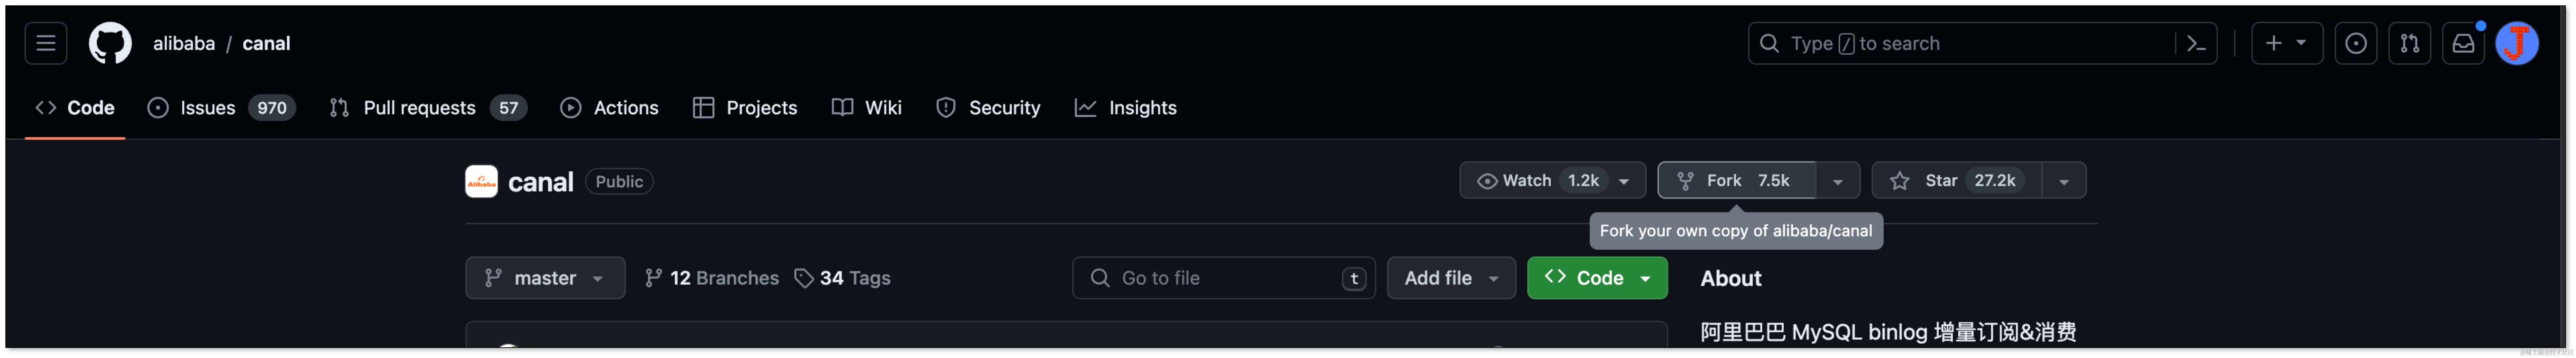Open the hamburger navigation menu
The width and height of the screenshot is (2576, 358).
point(46,43)
